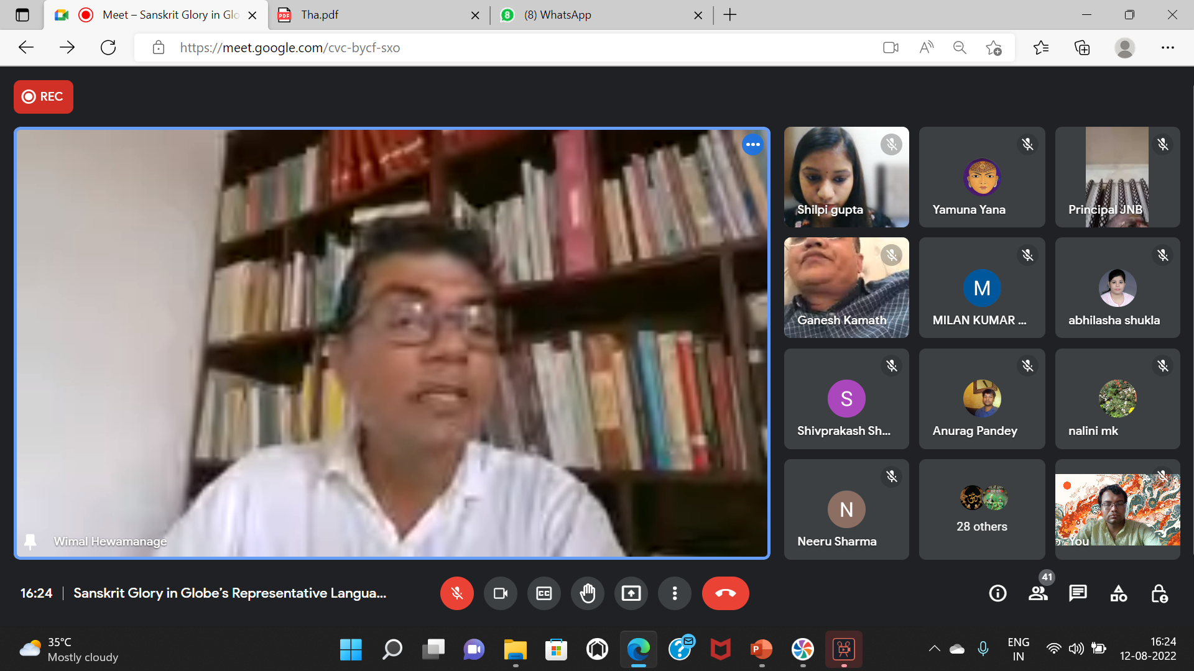This screenshot has width=1194, height=671.
Task: Expand the hidden system tray icons
Action: (934, 649)
